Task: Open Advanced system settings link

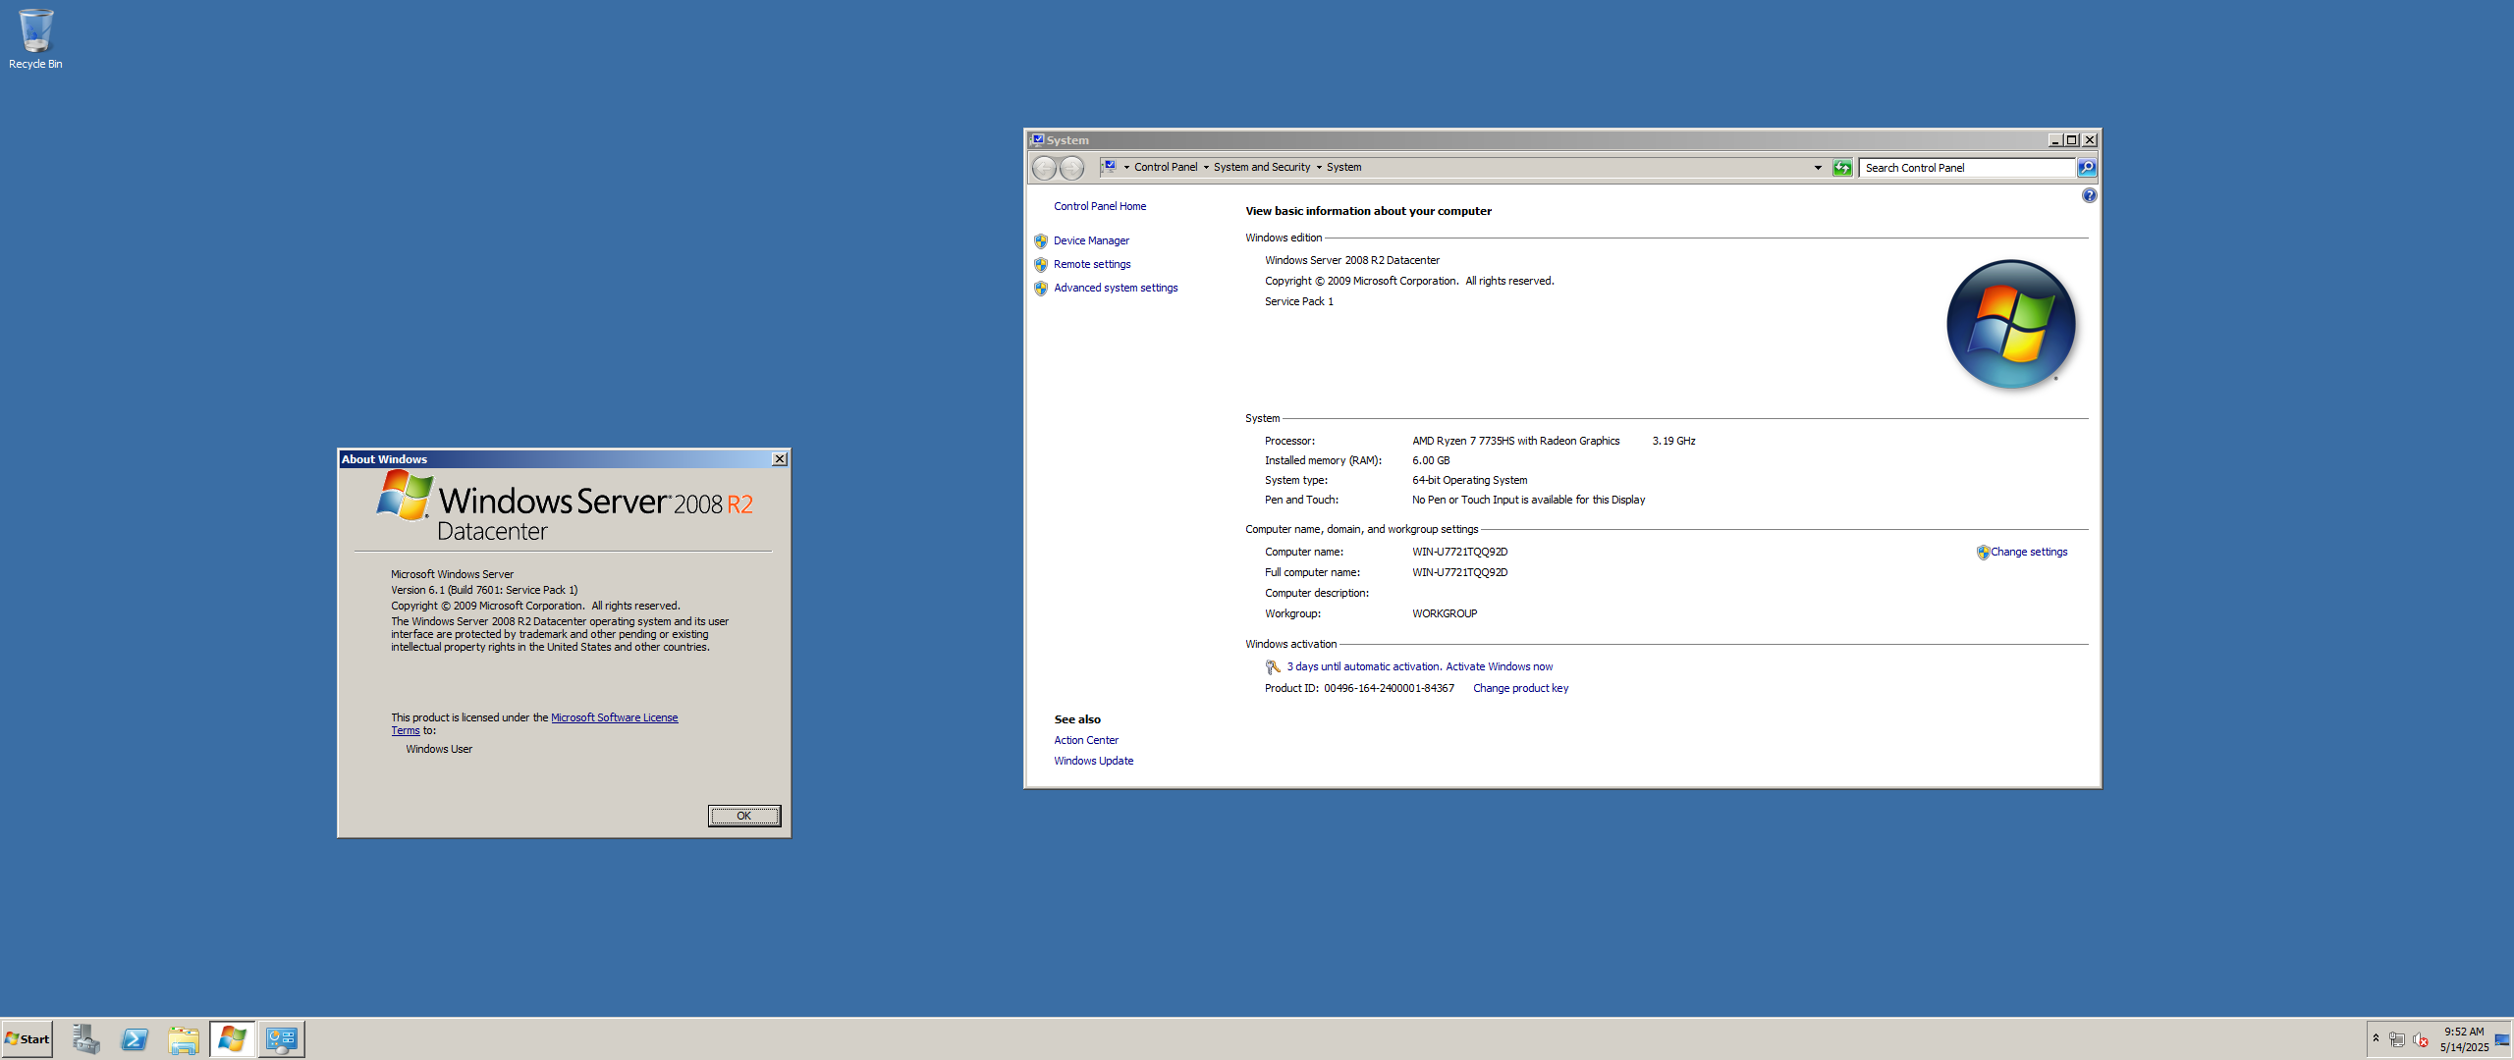Action: pos(1116,288)
